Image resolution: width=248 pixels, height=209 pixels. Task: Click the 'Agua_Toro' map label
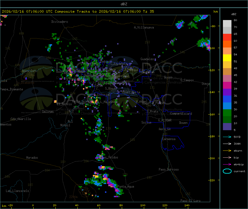[x=29, y=71]
